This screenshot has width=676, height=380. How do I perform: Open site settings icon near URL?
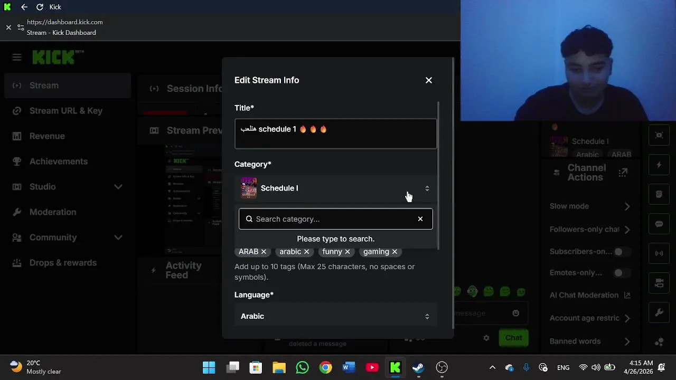pos(21,27)
